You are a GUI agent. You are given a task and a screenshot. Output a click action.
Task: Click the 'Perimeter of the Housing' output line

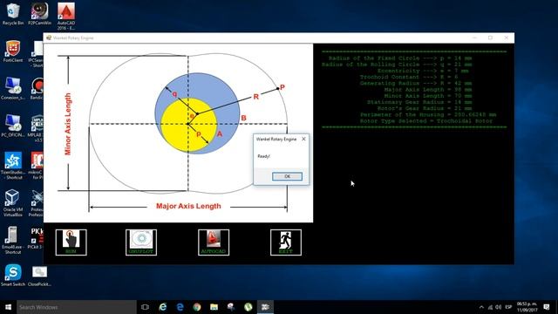point(428,114)
